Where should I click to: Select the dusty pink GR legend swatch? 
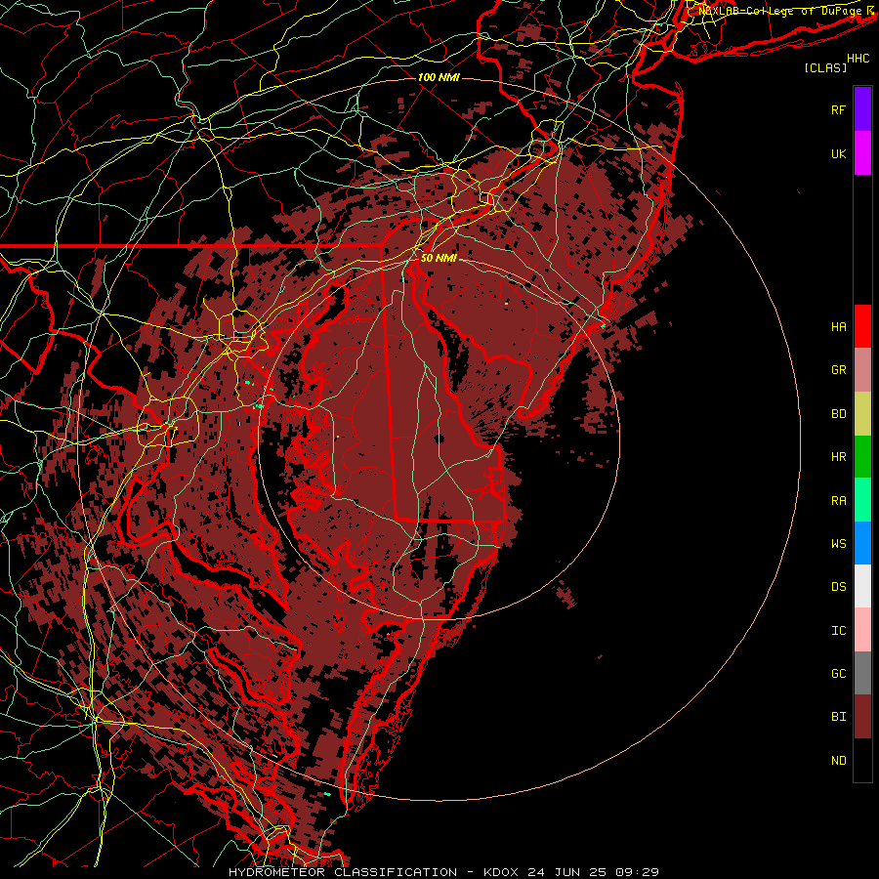click(x=862, y=370)
